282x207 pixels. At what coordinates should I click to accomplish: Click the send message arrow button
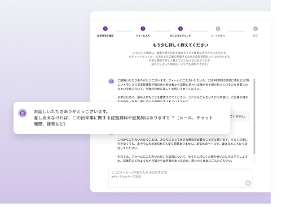click(248, 183)
